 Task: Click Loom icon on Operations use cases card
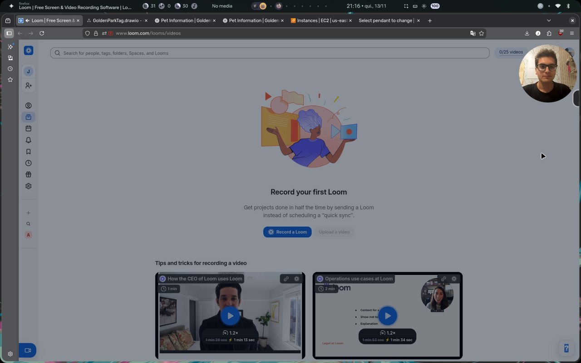[454, 279]
